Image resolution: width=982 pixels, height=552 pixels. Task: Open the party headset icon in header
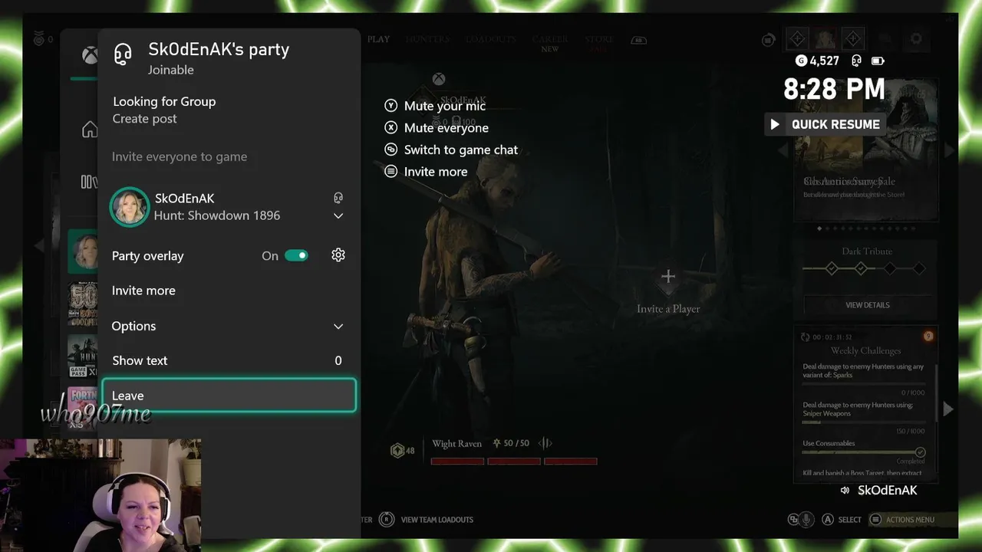(x=123, y=54)
